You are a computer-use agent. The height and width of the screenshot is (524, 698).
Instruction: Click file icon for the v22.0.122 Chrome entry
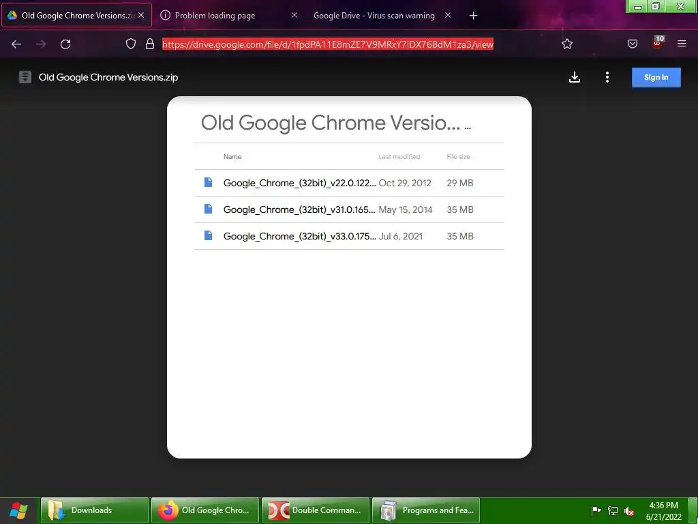(208, 182)
